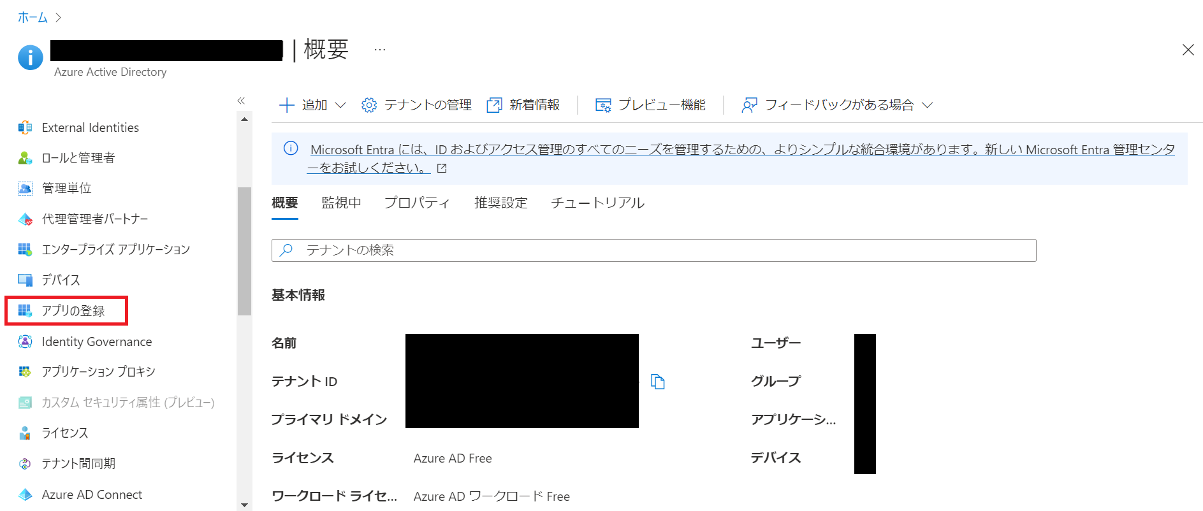Click the アプリケーション プロキシ icon
Image resolution: width=1203 pixels, height=511 pixels.
coord(25,371)
